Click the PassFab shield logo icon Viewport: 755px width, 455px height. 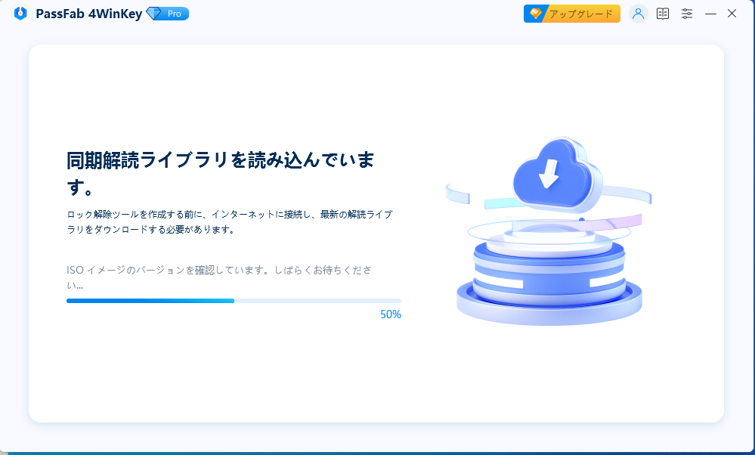[20, 14]
